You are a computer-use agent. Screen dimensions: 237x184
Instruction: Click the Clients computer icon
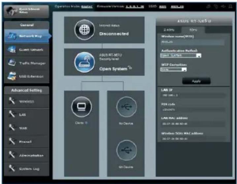click(x=82, y=107)
